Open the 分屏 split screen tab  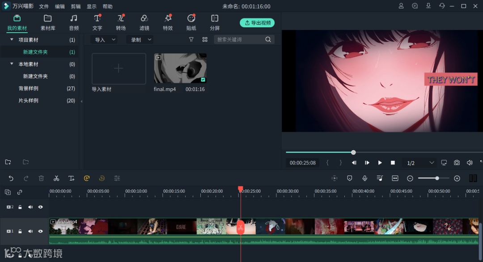pos(215,23)
